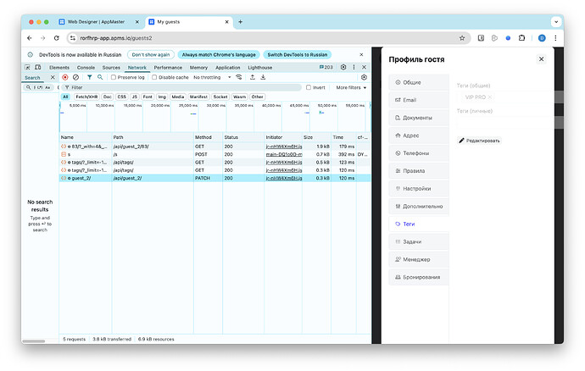
Task: Sort requests by Status column header
Action: coord(243,137)
